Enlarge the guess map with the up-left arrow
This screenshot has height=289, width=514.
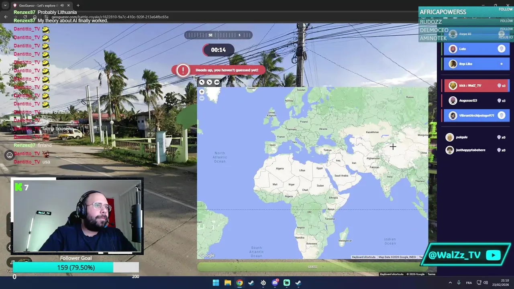coord(202,82)
